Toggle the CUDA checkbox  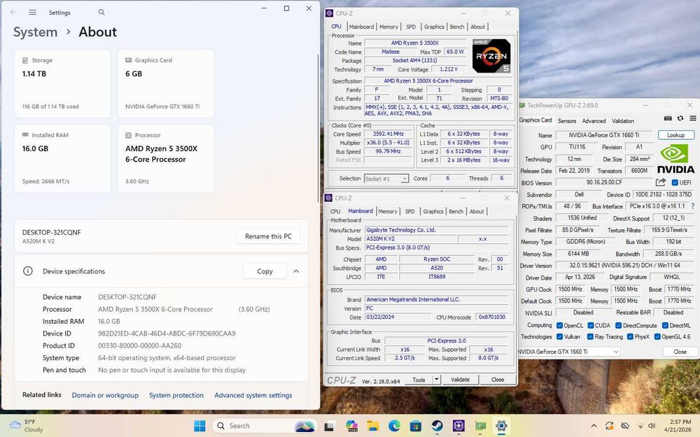click(x=591, y=326)
